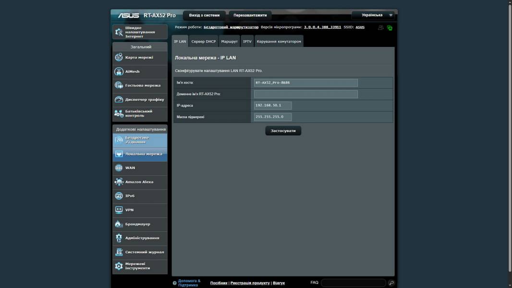The width and height of the screenshot is (512, 288).
Task: Click the WAN globe icon in sidebar
Action: [x=119, y=168]
